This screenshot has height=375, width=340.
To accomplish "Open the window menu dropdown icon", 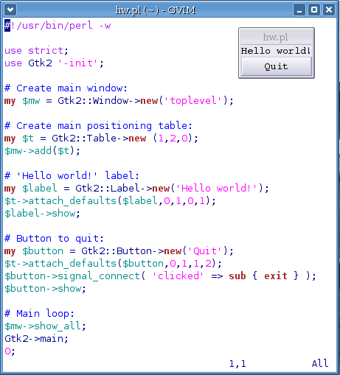I will [10, 10].
